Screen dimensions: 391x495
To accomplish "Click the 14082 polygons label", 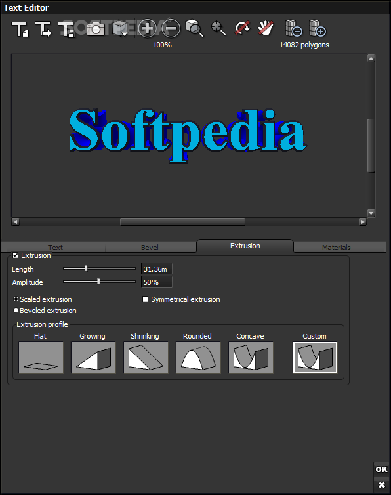I will point(304,45).
